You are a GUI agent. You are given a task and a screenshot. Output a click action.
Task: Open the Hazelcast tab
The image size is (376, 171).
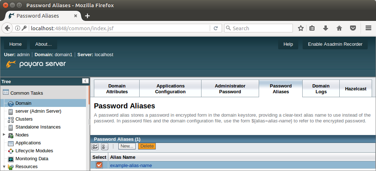(355, 89)
